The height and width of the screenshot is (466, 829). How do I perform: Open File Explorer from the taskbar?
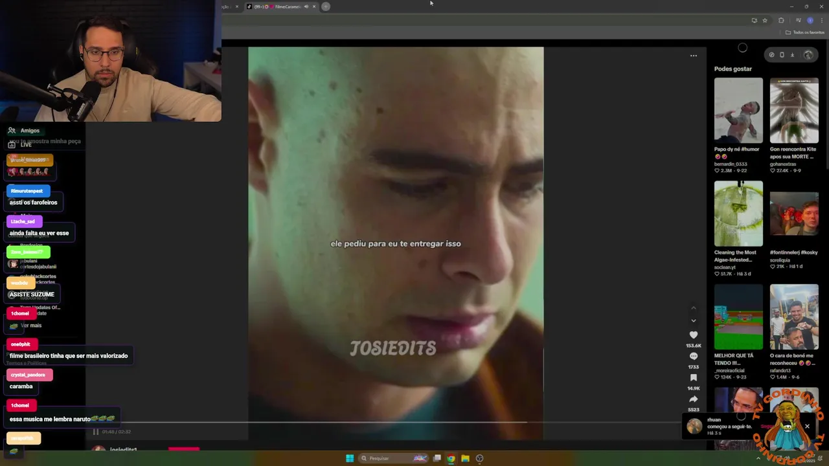tap(465, 458)
